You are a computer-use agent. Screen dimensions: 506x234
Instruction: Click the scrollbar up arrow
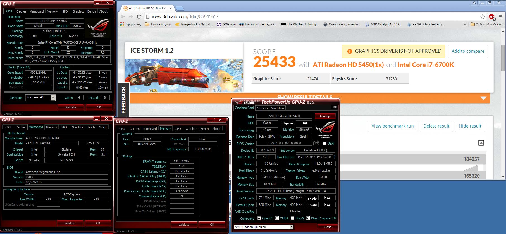503,31
